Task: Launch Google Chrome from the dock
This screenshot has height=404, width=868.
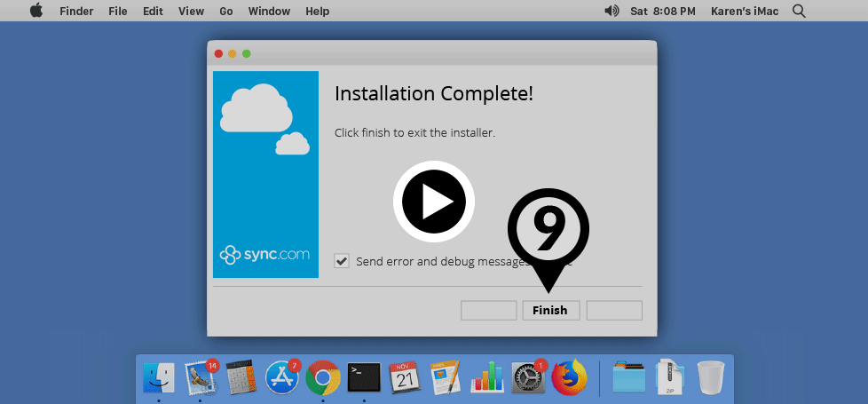Action: 323,377
